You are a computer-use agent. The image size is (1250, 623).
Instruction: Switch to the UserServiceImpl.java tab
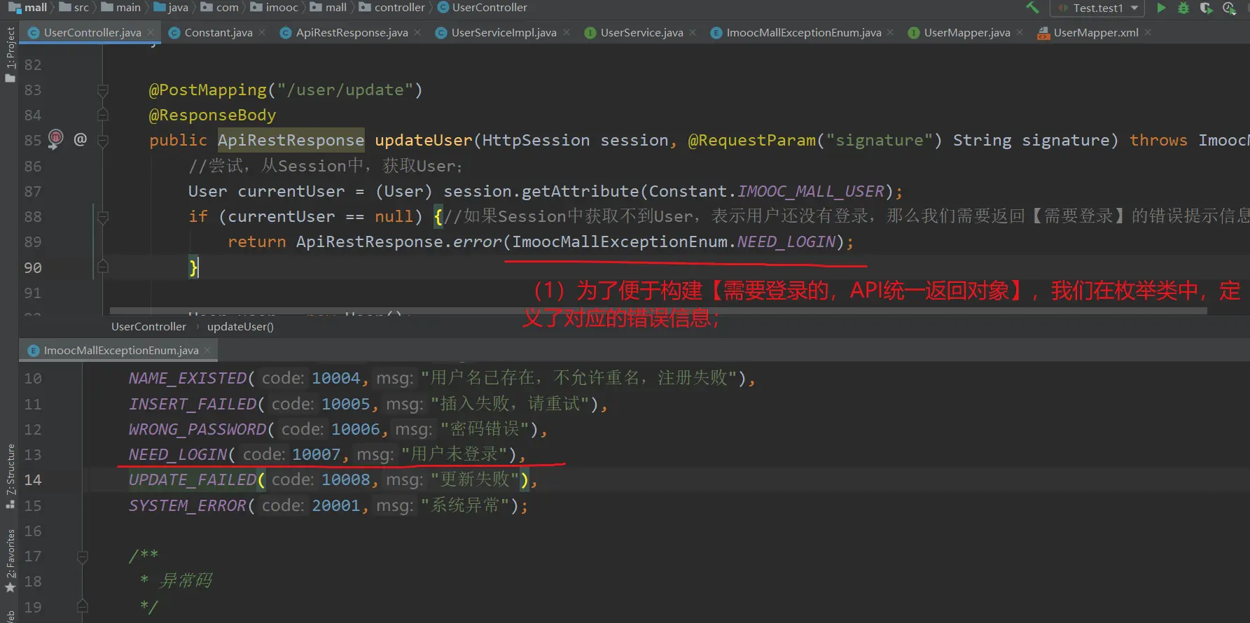[x=503, y=32]
